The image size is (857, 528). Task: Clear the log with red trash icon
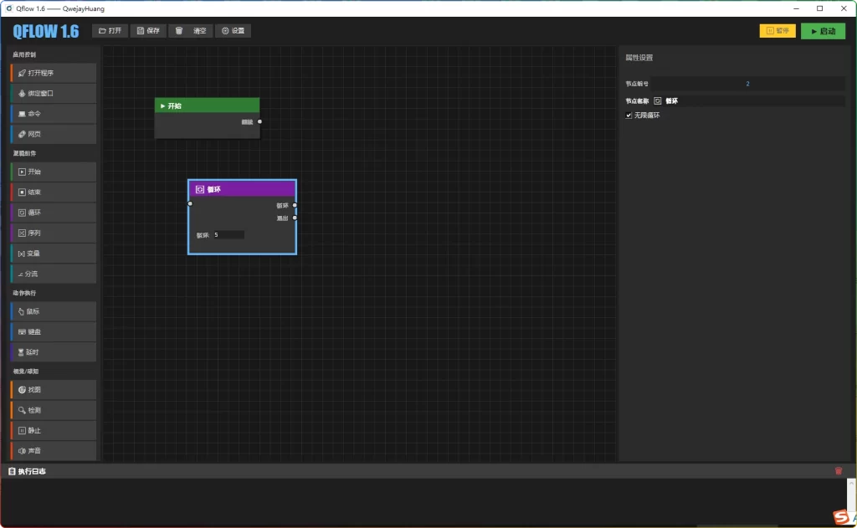click(x=839, y=471)
